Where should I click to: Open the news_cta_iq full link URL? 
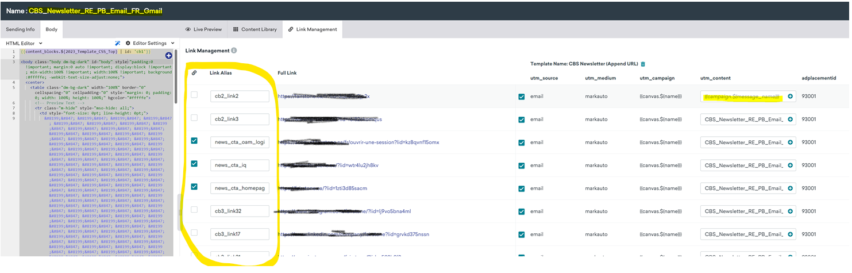(328, 166)
